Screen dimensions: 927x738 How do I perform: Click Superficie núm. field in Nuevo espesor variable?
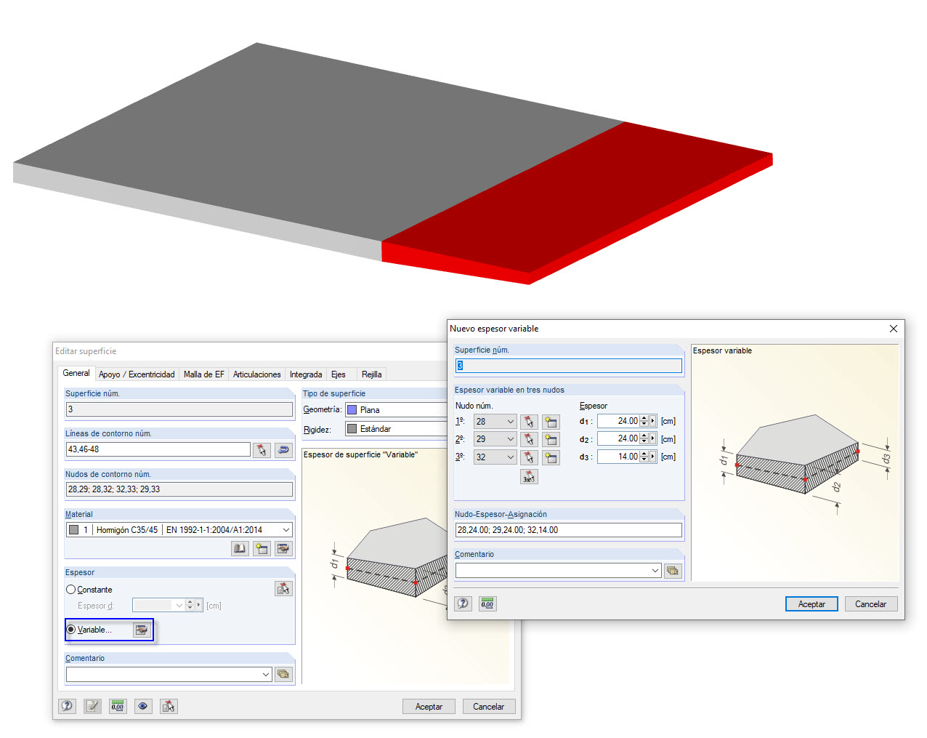[569, 366]
